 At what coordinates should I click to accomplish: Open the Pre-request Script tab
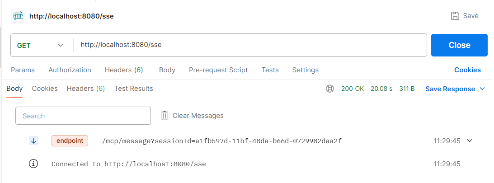tap(218, 70)
